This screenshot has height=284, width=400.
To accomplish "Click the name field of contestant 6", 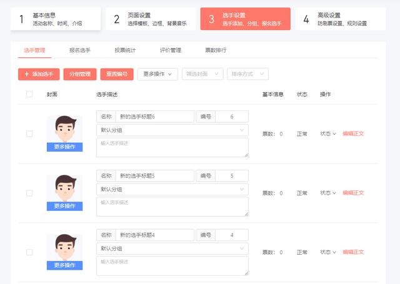I will (155, 117).
